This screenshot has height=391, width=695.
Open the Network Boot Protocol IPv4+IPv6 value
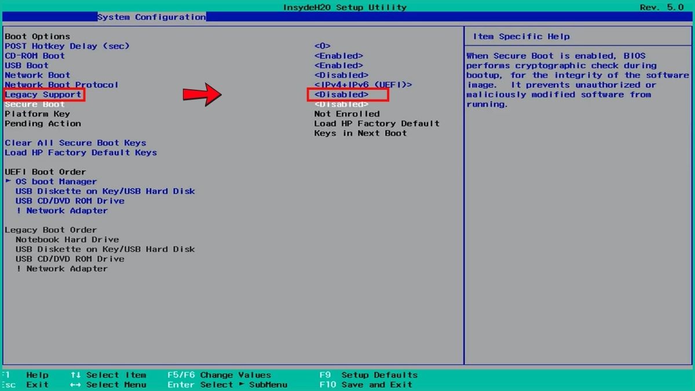(363, 85)
